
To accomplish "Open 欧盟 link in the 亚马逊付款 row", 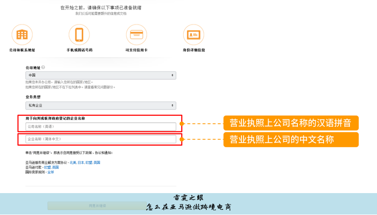I will 48,168.
